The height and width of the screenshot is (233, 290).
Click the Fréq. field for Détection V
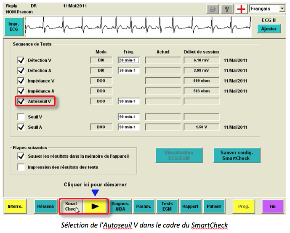coord(128,60)
